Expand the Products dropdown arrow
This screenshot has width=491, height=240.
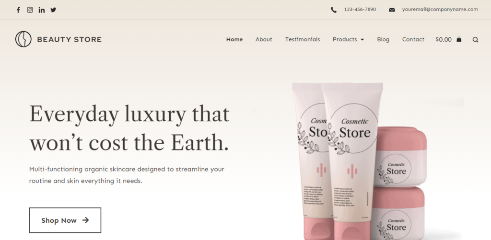click(x=362, y=39)
